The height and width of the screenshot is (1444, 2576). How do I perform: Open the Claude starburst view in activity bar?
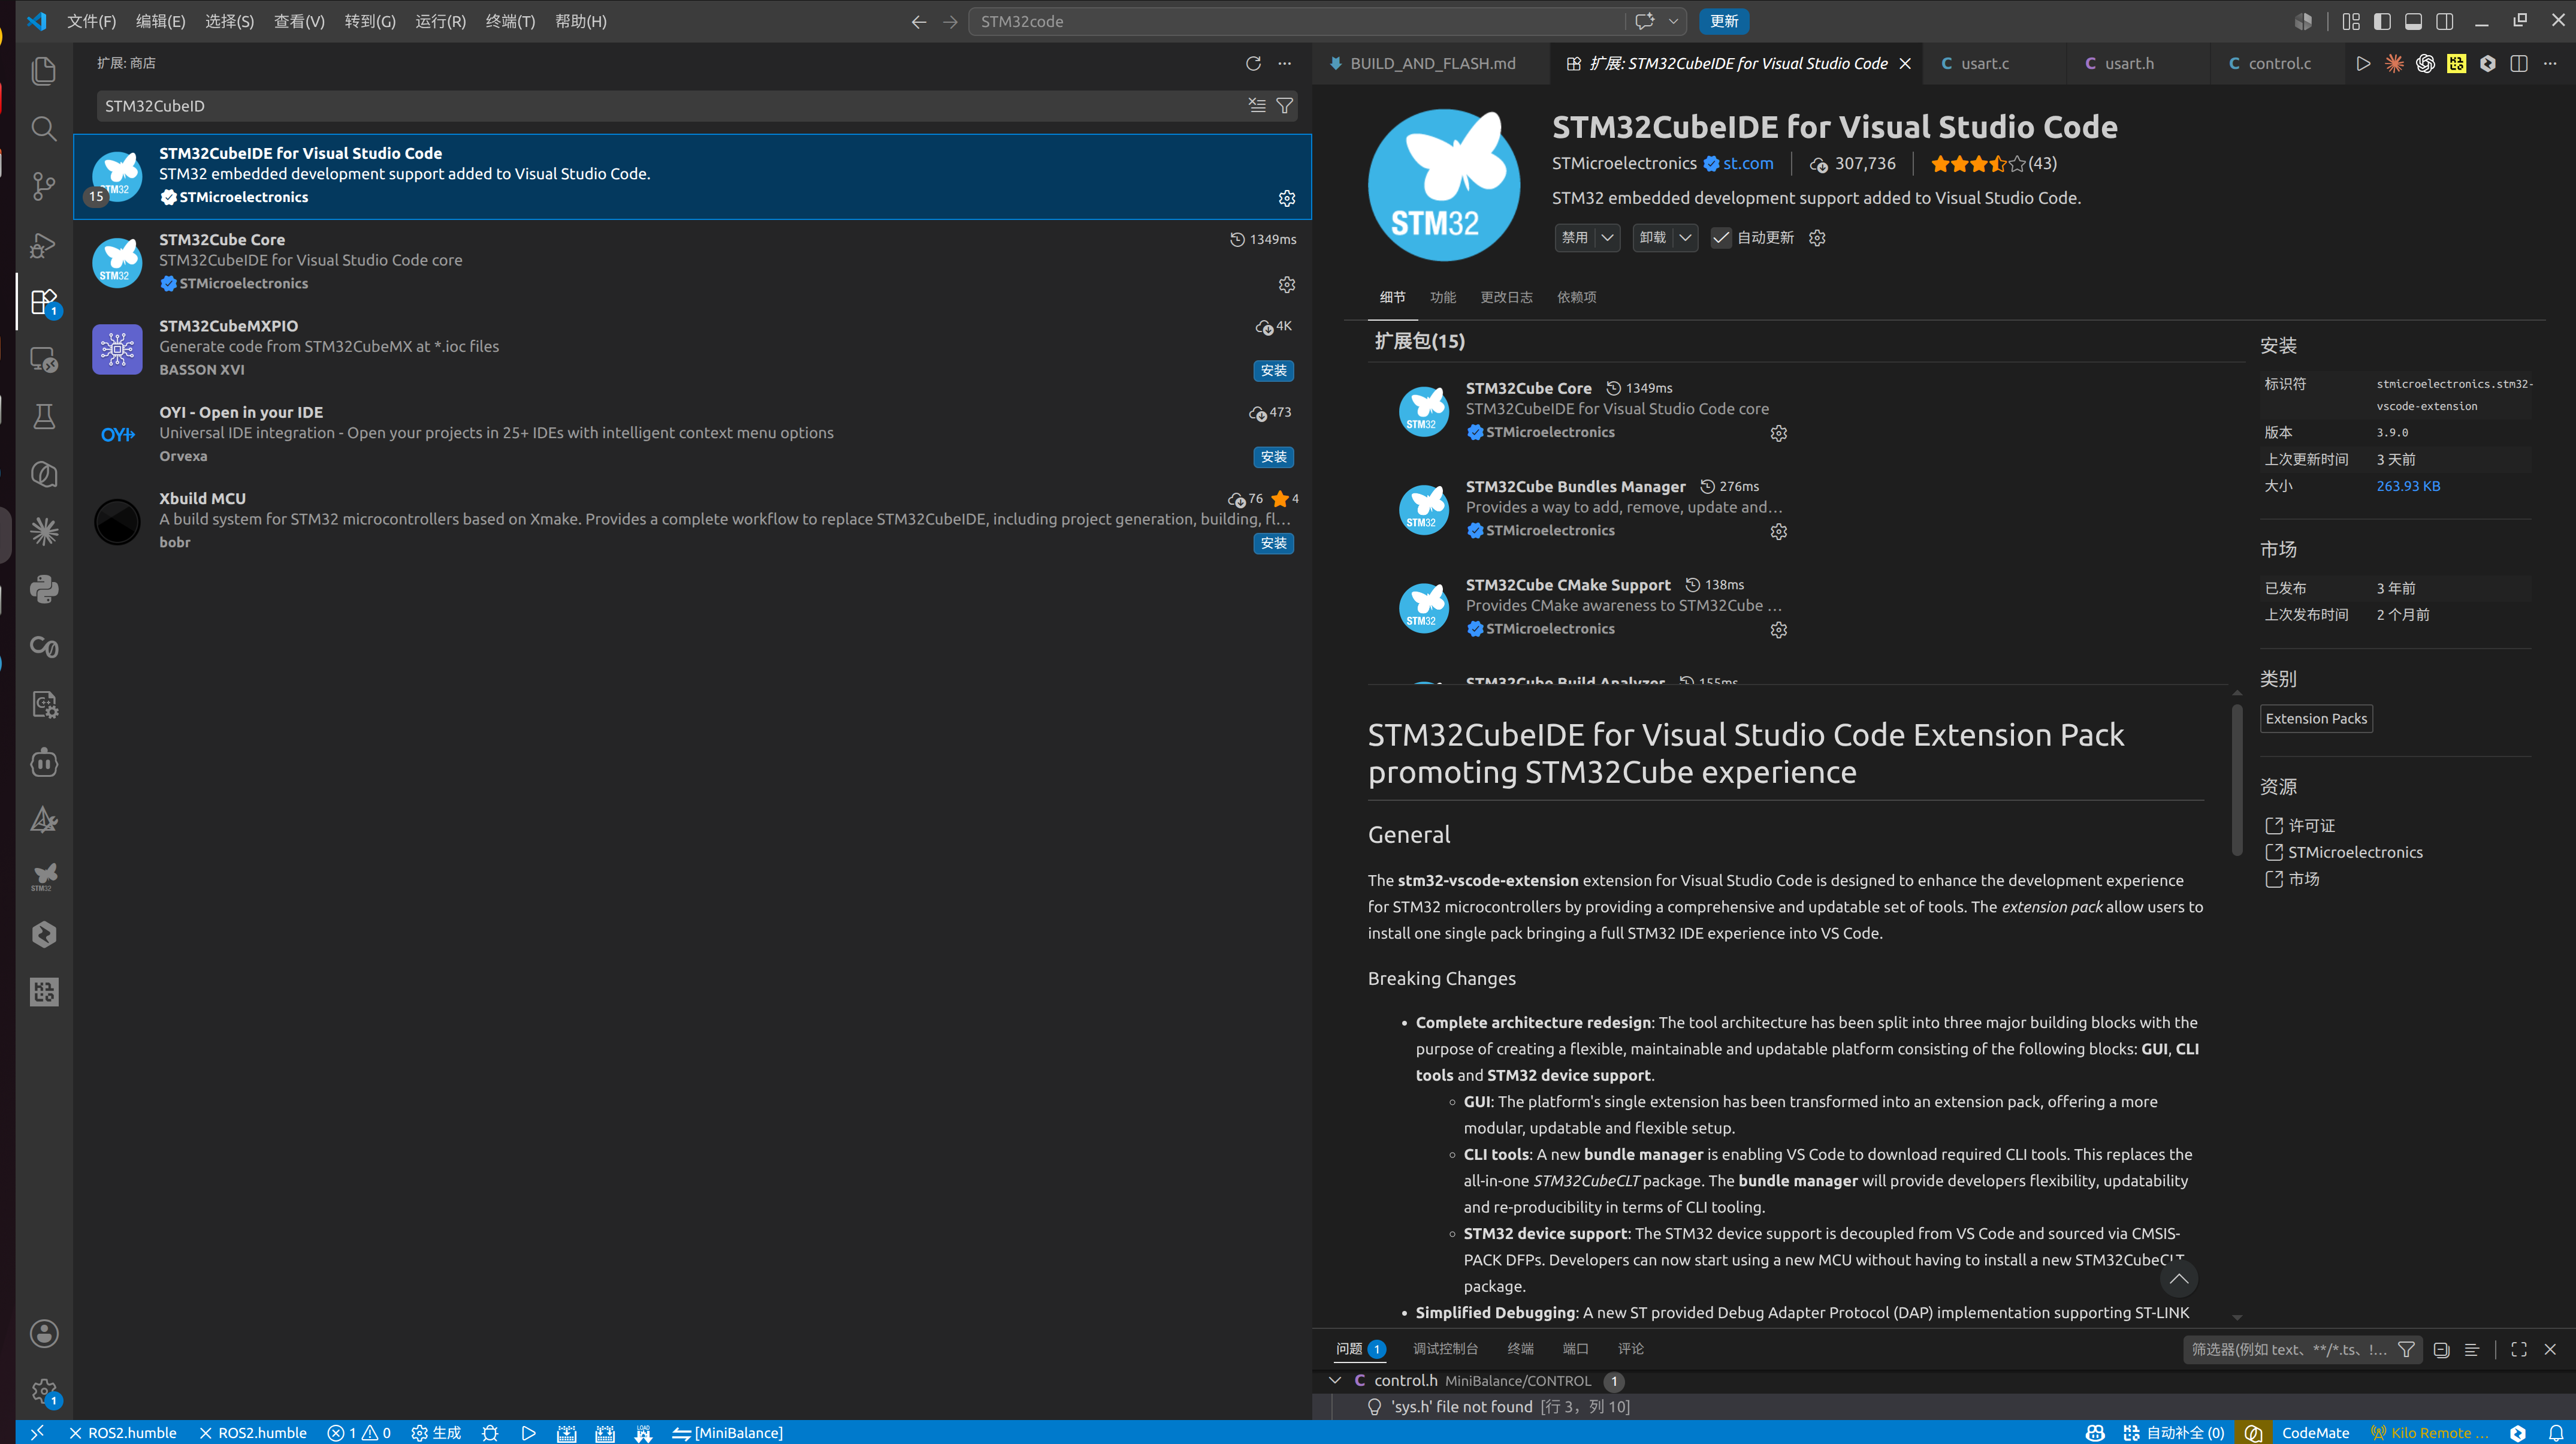coord(44,531)
